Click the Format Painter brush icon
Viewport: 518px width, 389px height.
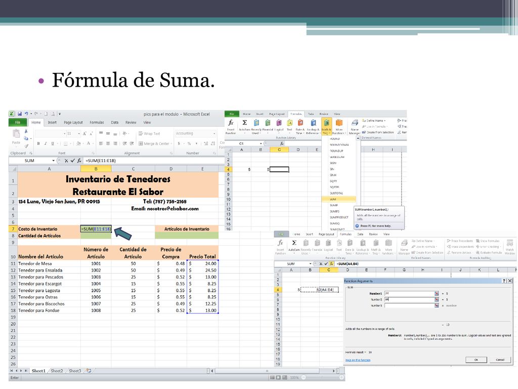pos(26,146)
